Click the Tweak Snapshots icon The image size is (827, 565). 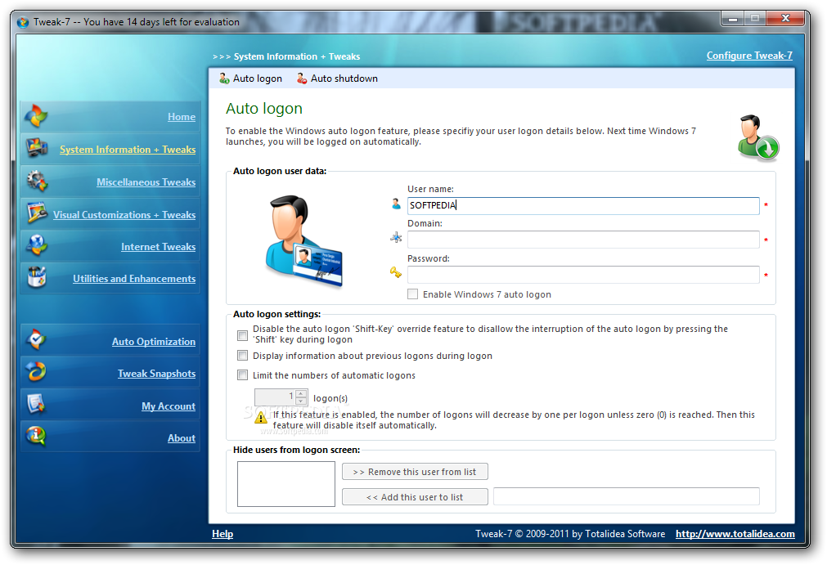point(36,372)
